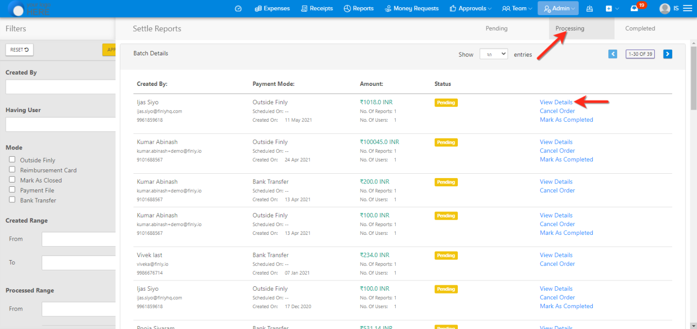Viewport: 697px width, 329px height.
Task: Switch to the Processing tab
Action: tap(570, 29)
